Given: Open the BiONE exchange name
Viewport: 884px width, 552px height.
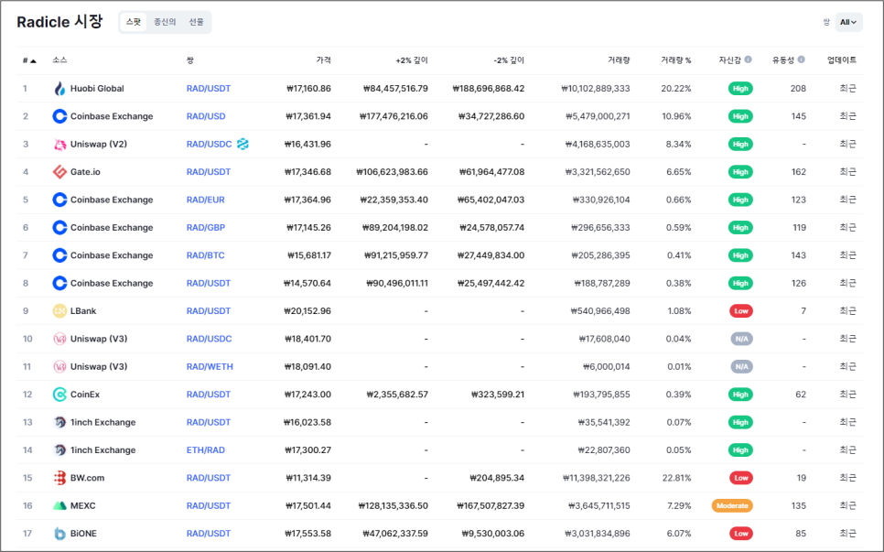Looking at the screenshot, I should (83, 534).
